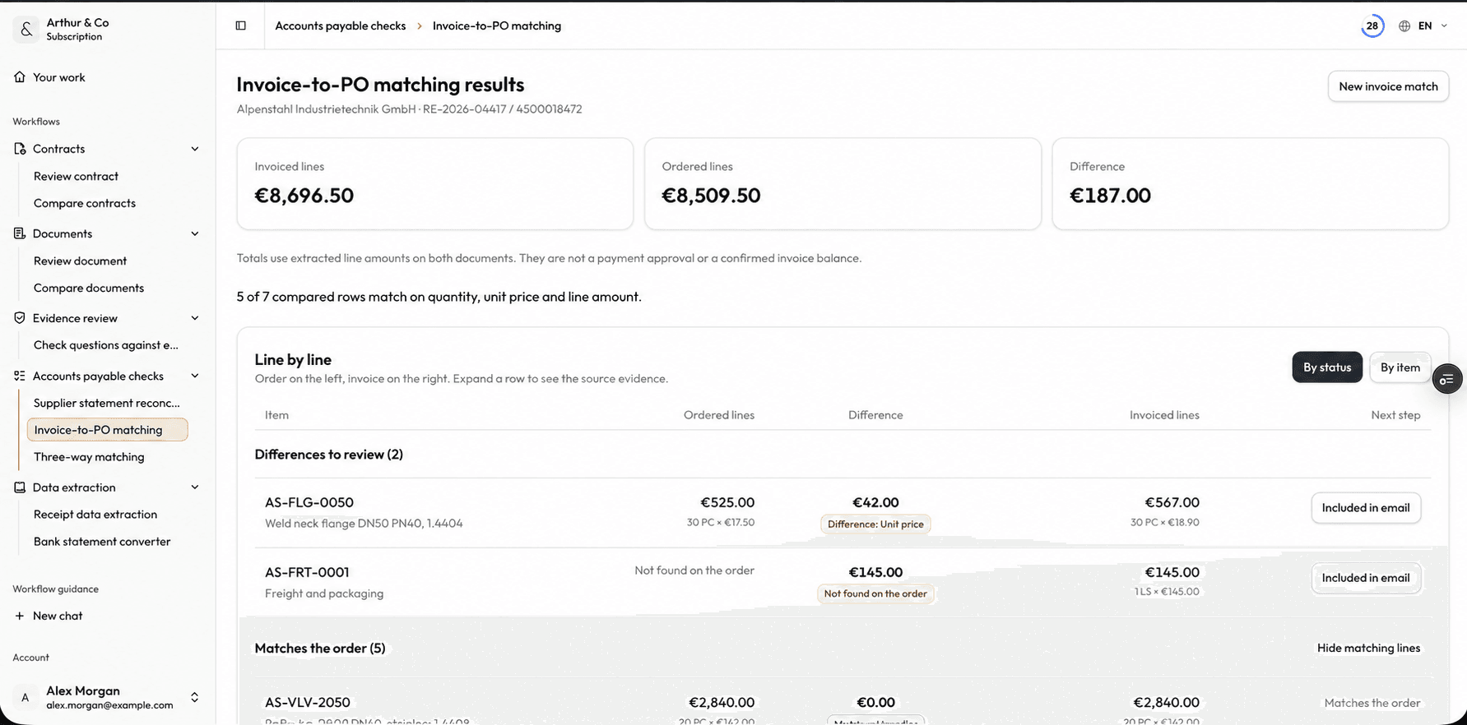Open the floating outline panel icon
The width and height of the screenshot is (1467, 725).
click(1446, 379)
